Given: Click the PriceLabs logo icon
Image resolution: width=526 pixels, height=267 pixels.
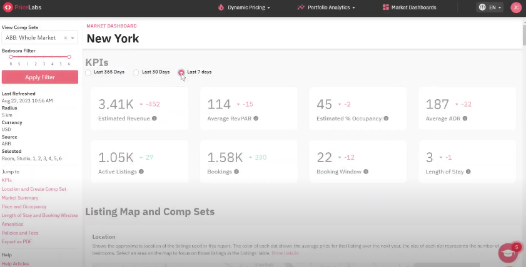Looking at the screenshot, I should (x=8, y=7).
